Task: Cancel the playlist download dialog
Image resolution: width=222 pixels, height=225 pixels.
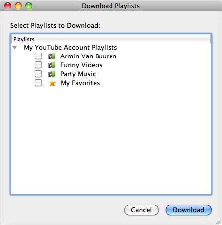Action: 141,210
